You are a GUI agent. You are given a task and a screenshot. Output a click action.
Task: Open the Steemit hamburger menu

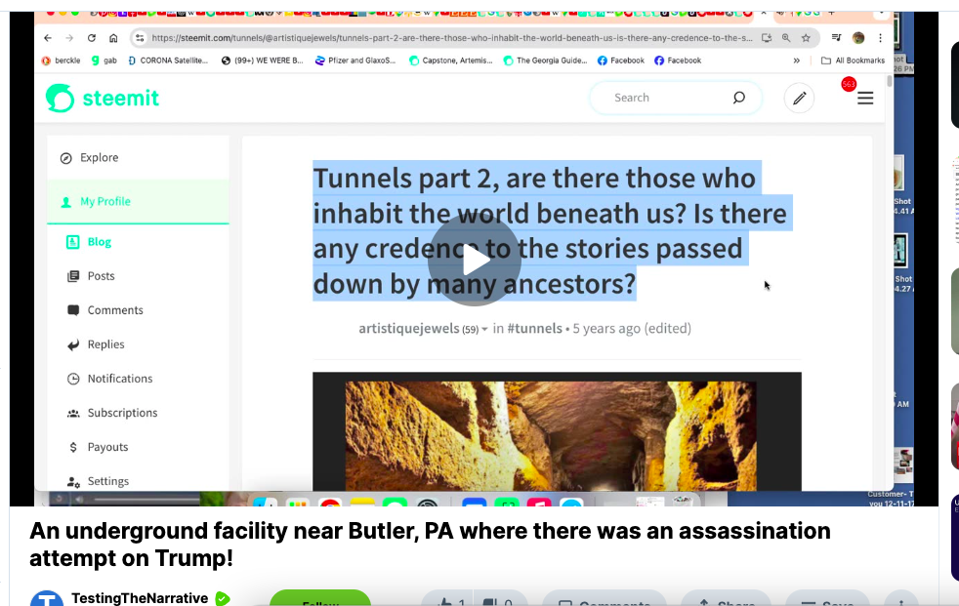coord(865,99)
